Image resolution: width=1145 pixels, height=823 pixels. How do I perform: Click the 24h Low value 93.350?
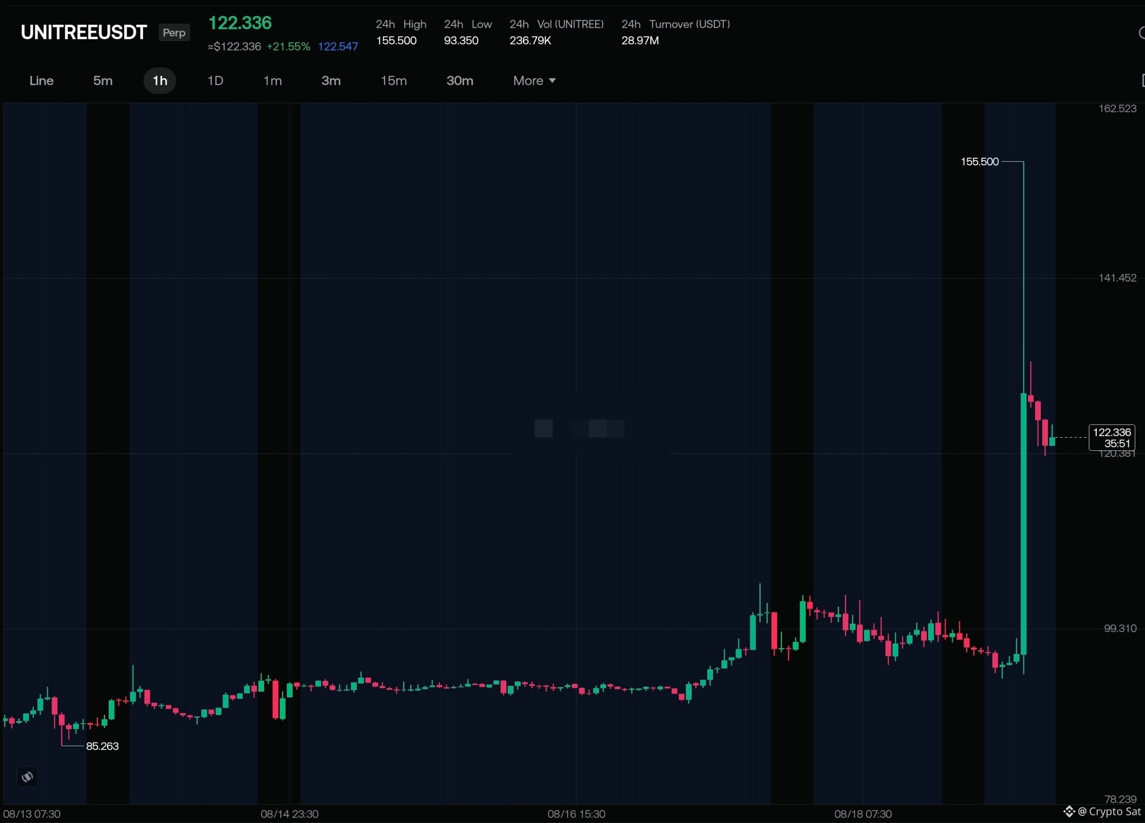(x=461, y=40)
